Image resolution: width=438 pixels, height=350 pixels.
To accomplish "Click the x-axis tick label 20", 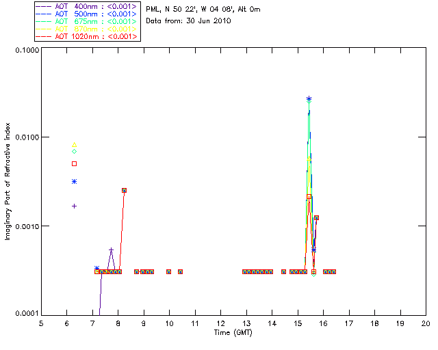I will click(x=426, y=323).
